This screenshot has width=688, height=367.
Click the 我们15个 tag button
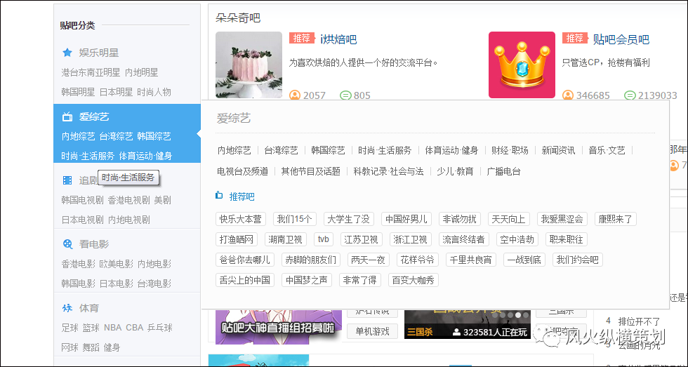coord(294,219)
